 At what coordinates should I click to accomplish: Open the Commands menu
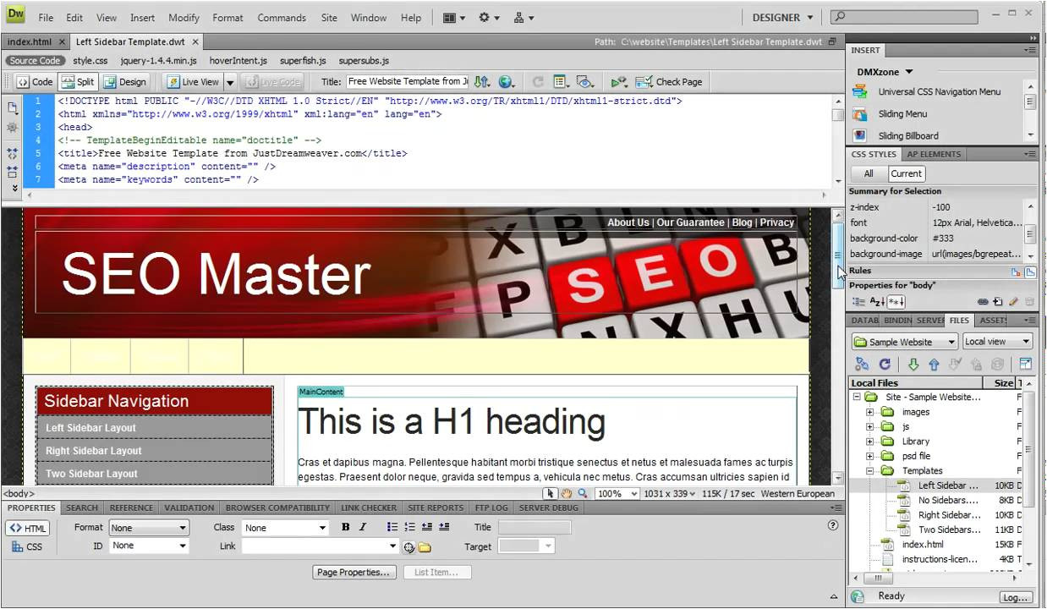[x=282, y=18]
